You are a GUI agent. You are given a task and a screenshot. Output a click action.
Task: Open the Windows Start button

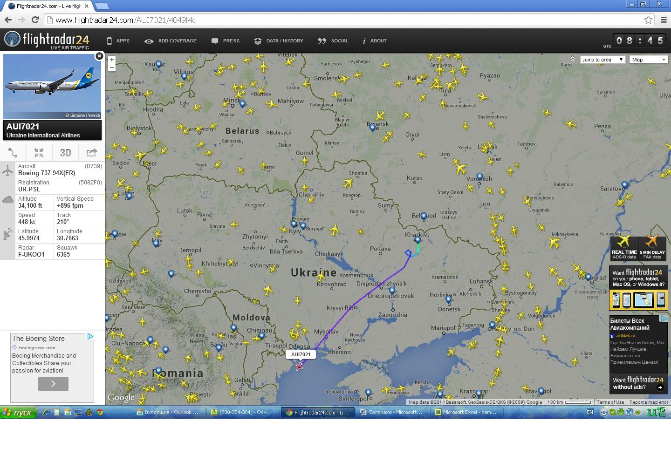[x=18, y=413]
